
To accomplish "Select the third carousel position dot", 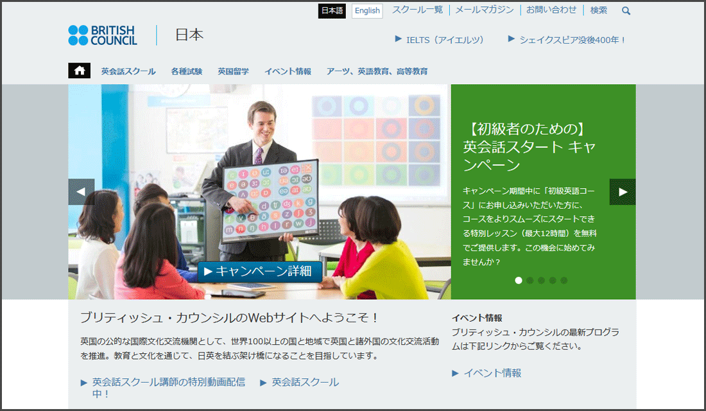I will pyautogui.click(x=542, y=280).
